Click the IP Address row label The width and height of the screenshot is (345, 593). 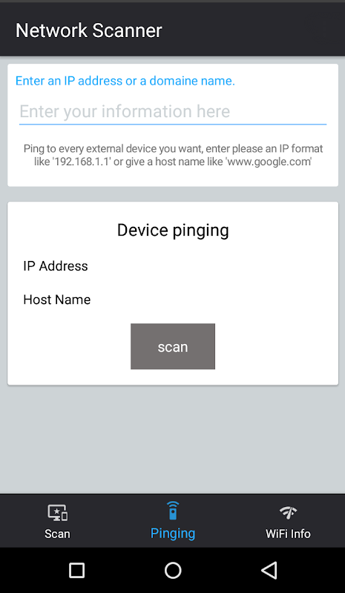coord(56,266)
